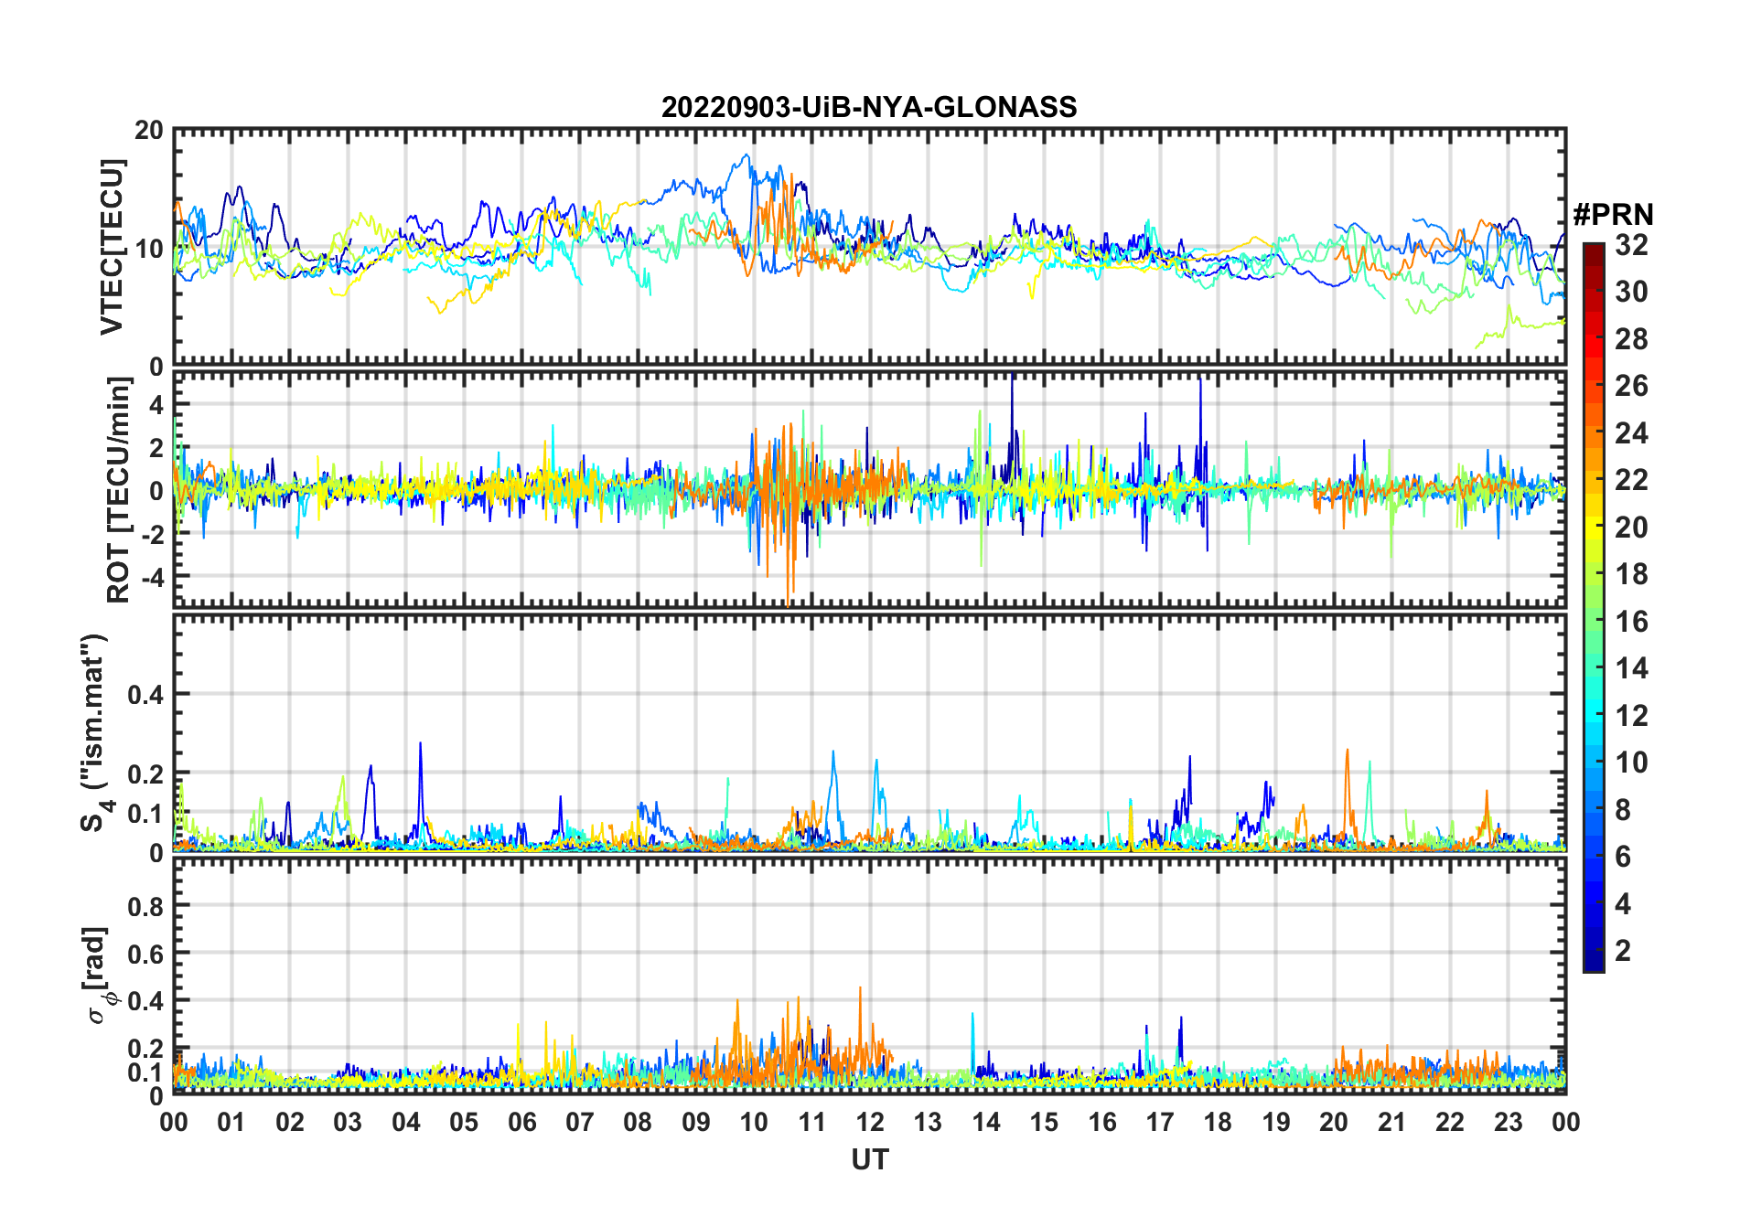The image size is (1740, 1216).
Task: Click the 0.8 tick on the σφ axis
Action: (x=145, y=906)
